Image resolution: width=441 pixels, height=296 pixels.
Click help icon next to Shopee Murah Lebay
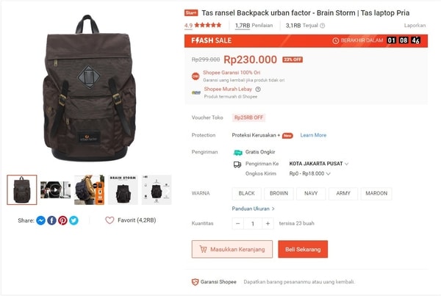[x=258, y=89]
